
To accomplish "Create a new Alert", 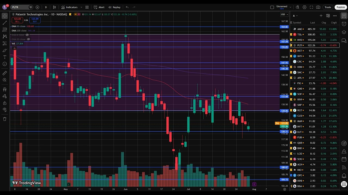I will 99,7.
